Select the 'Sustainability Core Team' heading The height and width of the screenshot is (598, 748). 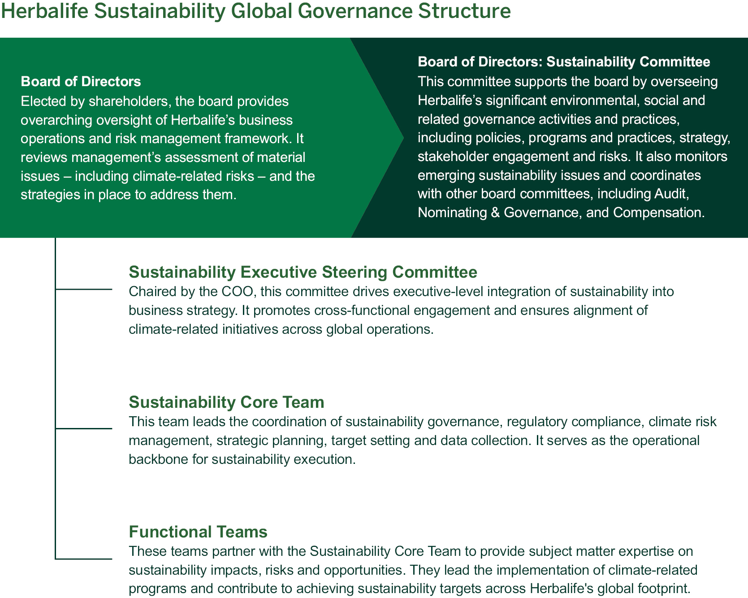226,402
